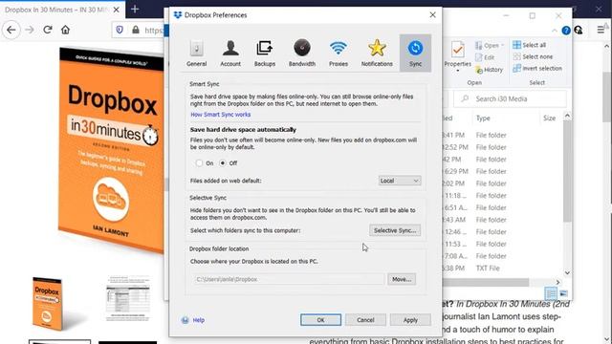Image resolution: width=612 pixels, height=344 pixels.
Task: Click the file list scroll down arrow
Action: (567, 272)
